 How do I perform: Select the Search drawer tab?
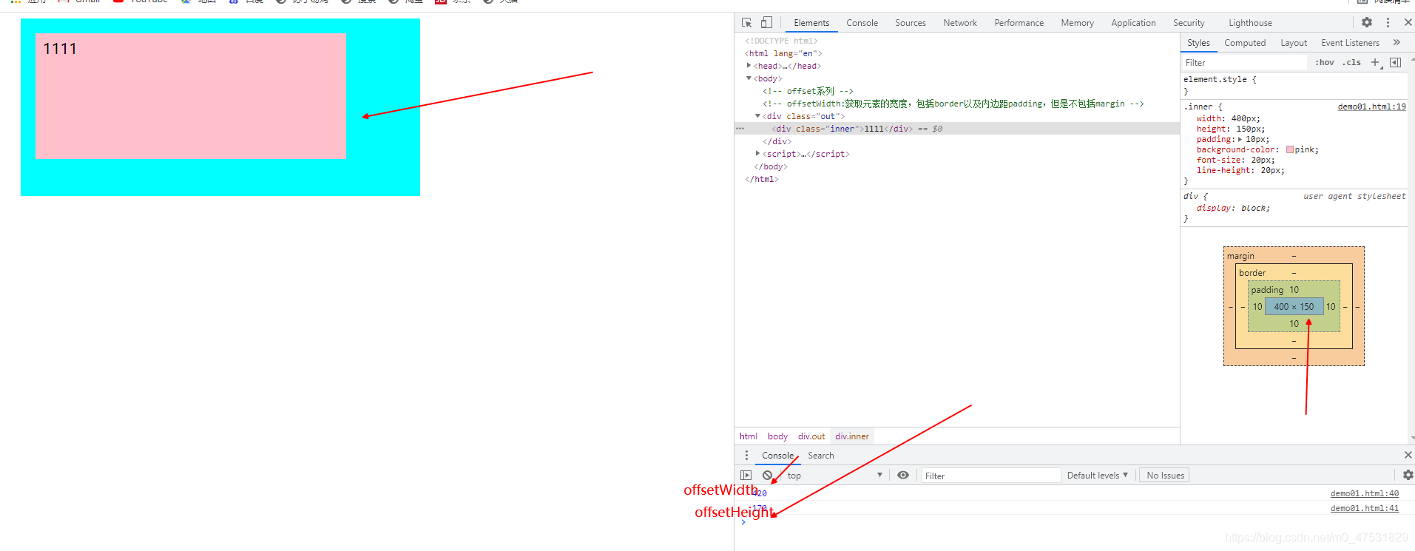coord(821,456)
